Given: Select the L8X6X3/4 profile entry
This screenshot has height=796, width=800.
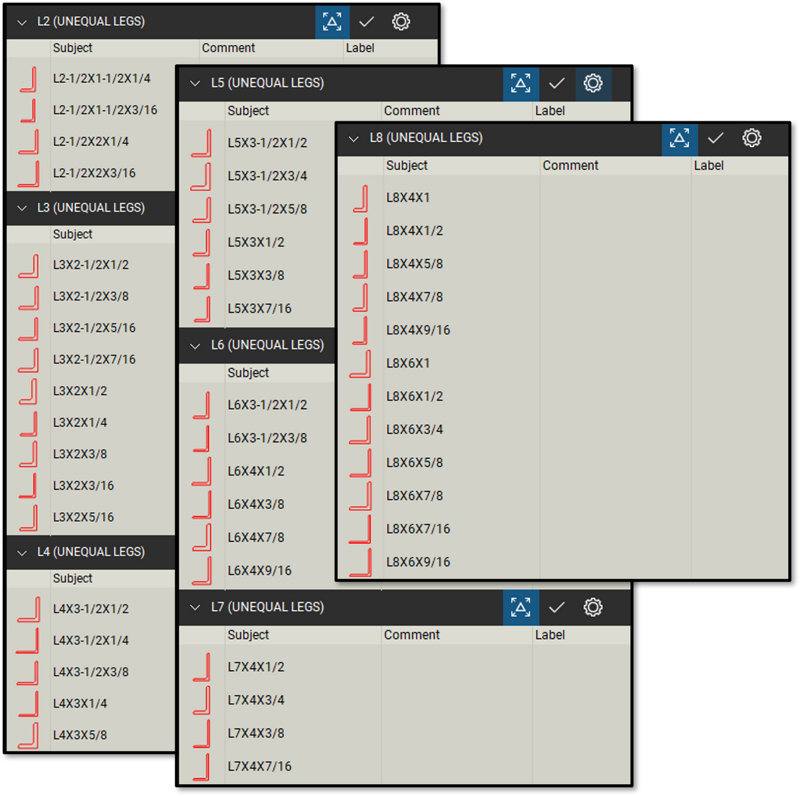Looking at the screenshot, I should [x=414, y=429].
